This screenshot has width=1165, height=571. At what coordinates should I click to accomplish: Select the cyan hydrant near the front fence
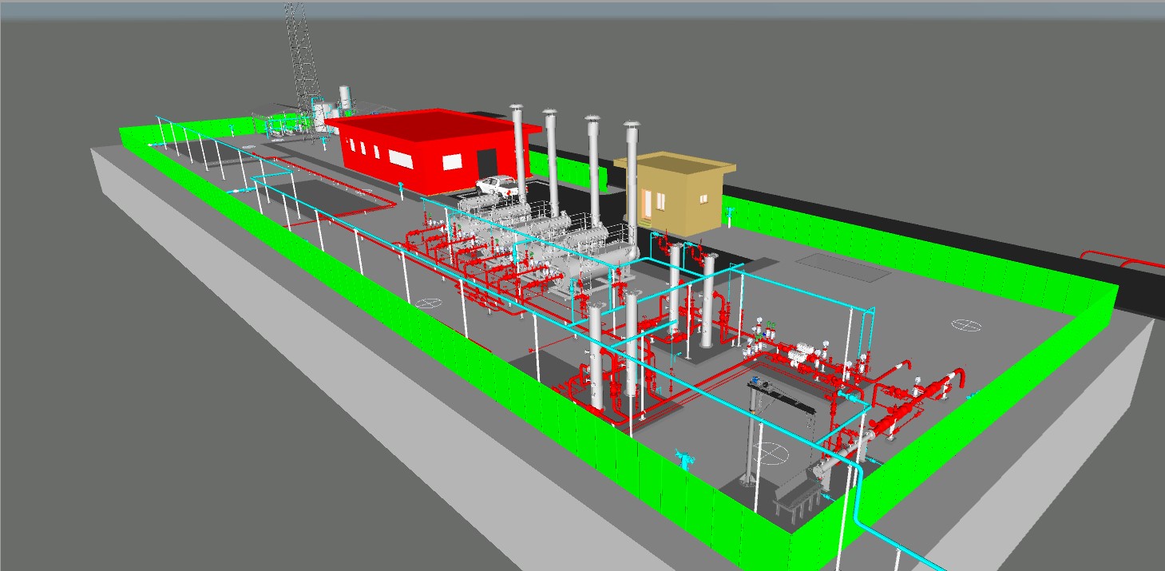point(684,456)
